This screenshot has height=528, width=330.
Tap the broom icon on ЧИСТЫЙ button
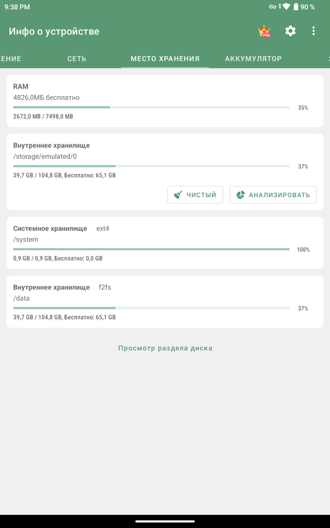point(178,194)
